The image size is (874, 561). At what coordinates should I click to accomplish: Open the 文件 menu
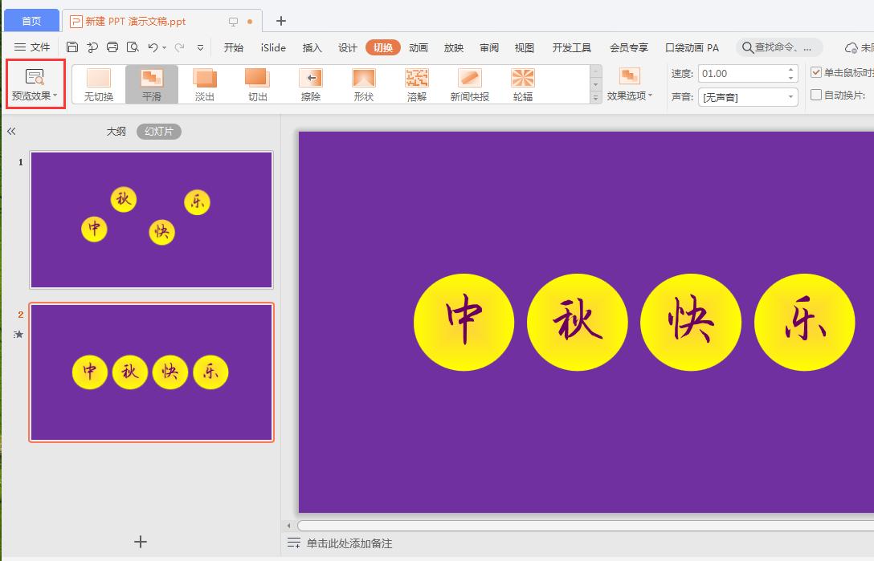[32, 47]
